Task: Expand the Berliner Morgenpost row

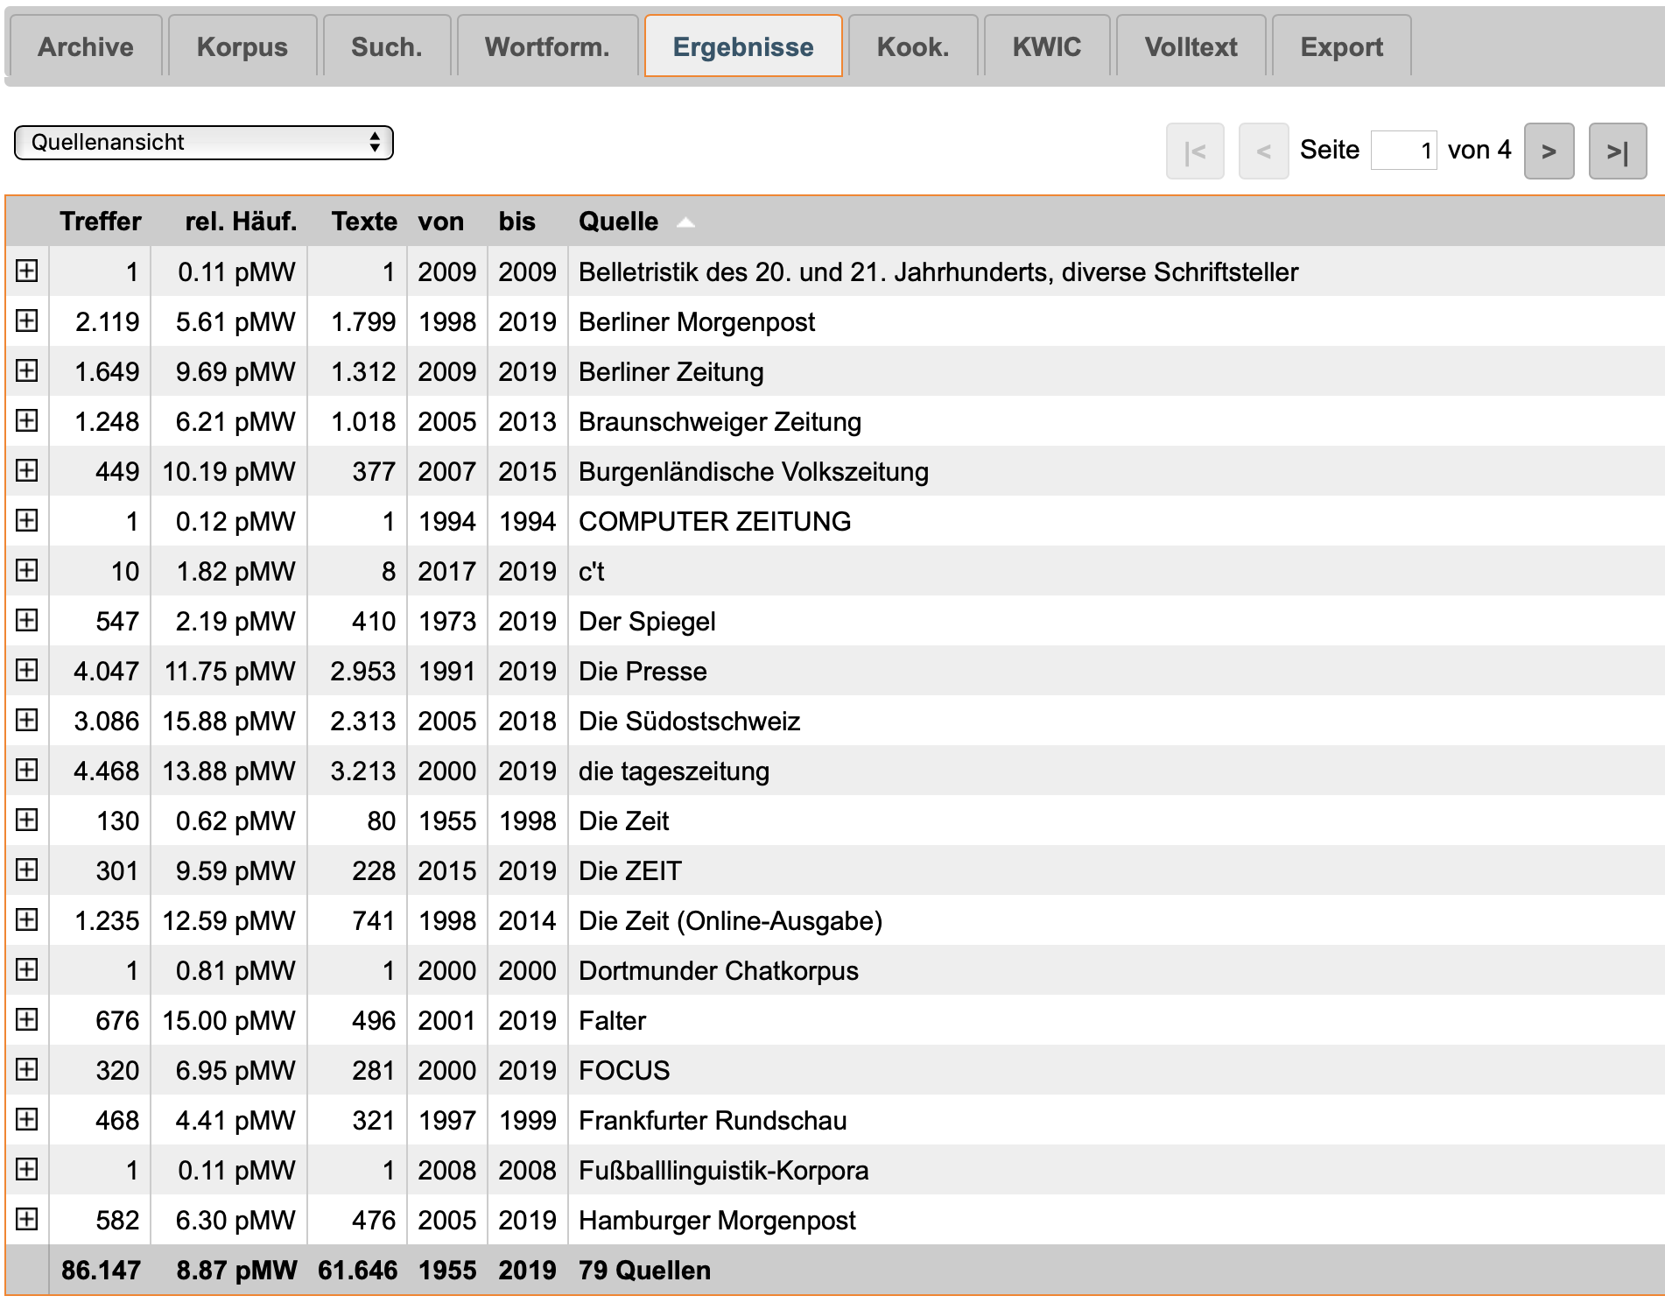Action: coord(27,321)
